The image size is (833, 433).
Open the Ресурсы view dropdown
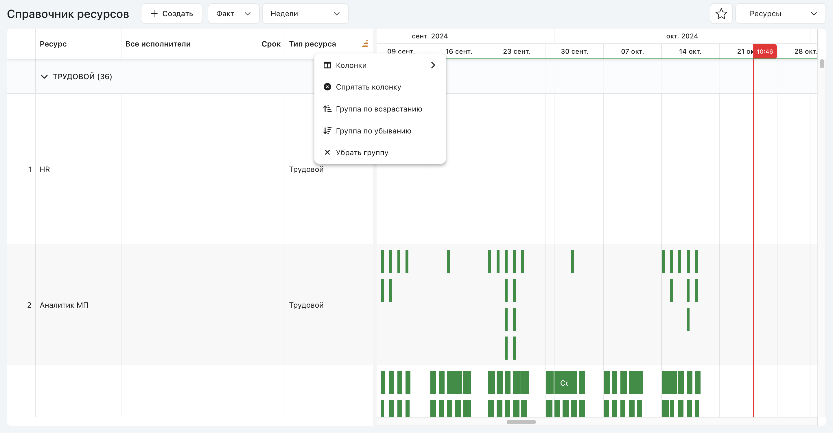click(x=780, y=14)
